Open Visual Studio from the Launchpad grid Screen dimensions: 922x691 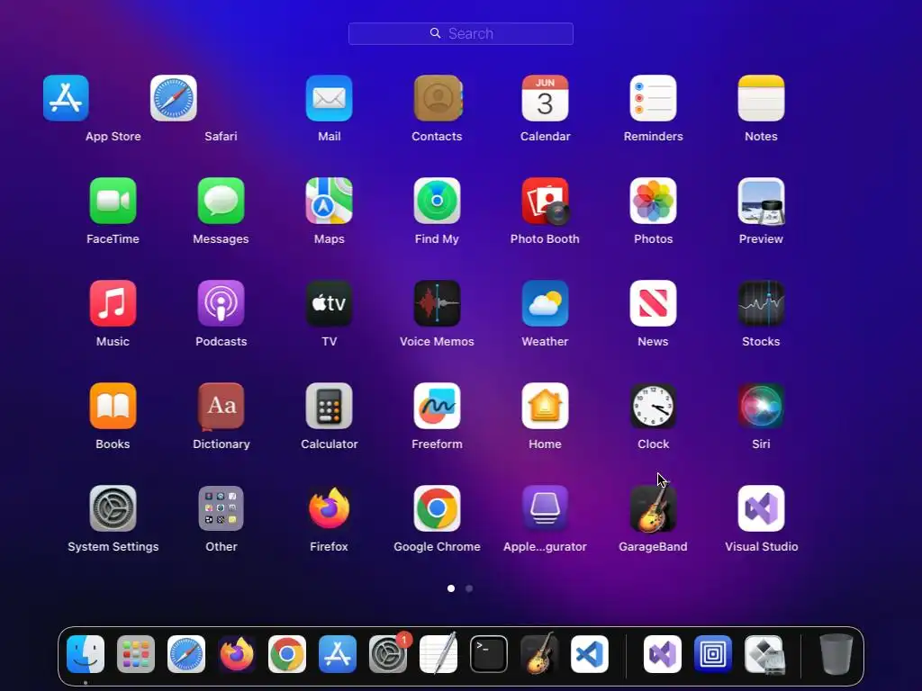pos(761,508)
